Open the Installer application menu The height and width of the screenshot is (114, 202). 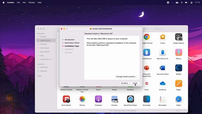pyautogui.click(x=10, y=3)
